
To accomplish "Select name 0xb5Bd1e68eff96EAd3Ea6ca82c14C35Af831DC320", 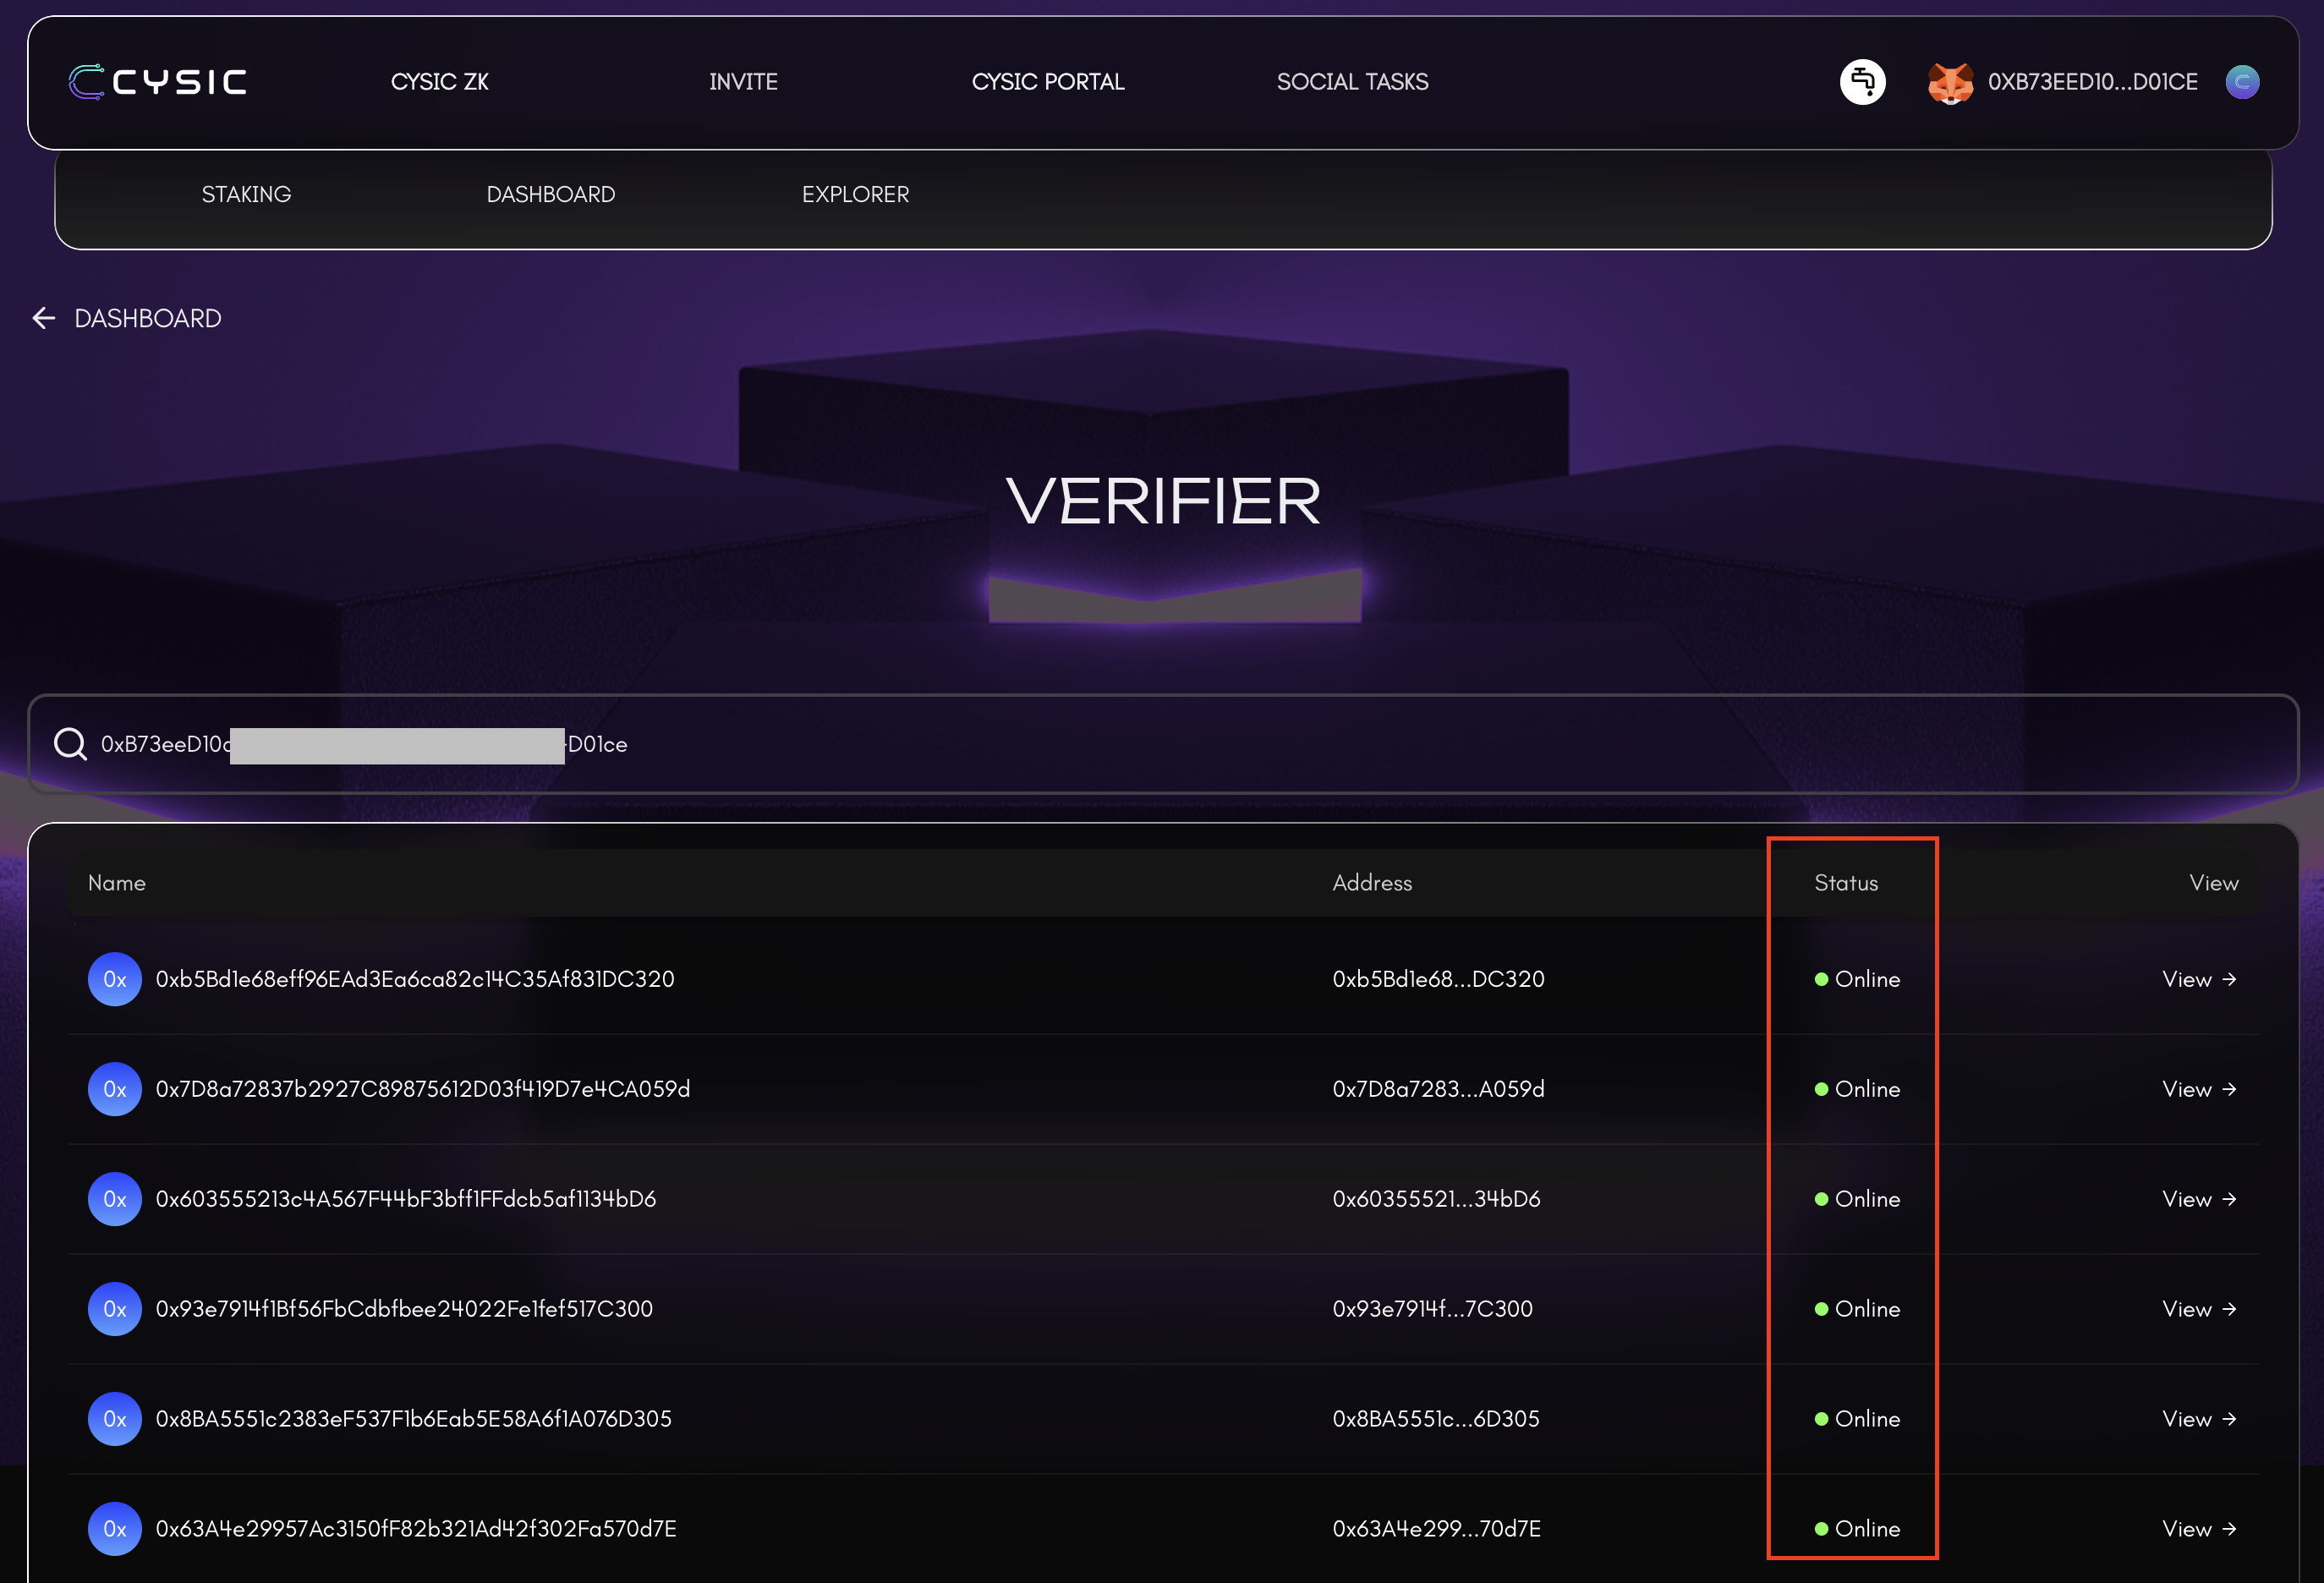I will click(415, 979).
